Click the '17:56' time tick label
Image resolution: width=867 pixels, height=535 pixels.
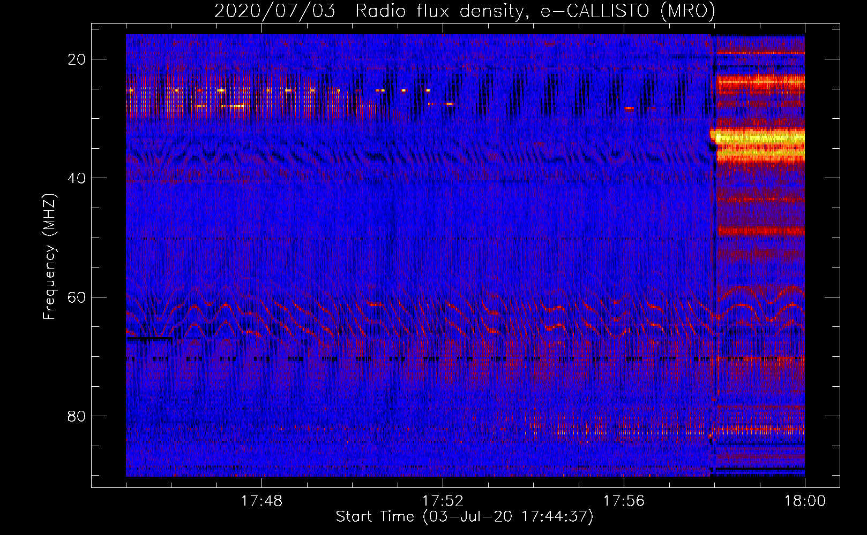click(624, 501)
